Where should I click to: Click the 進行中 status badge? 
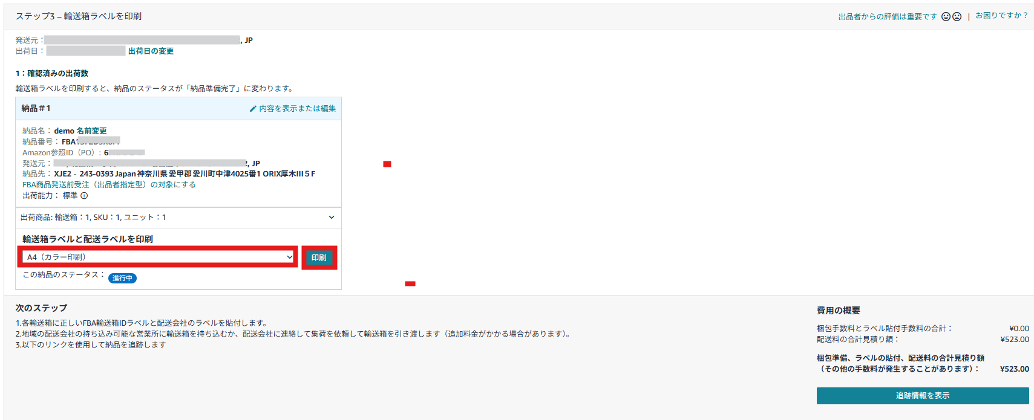click(122, 278)
